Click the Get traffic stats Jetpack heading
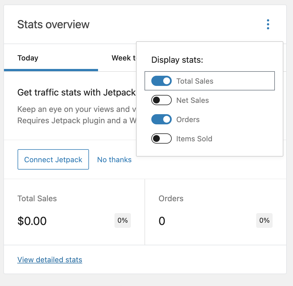The width and height of the screenshot is (293, 286). 77,92
